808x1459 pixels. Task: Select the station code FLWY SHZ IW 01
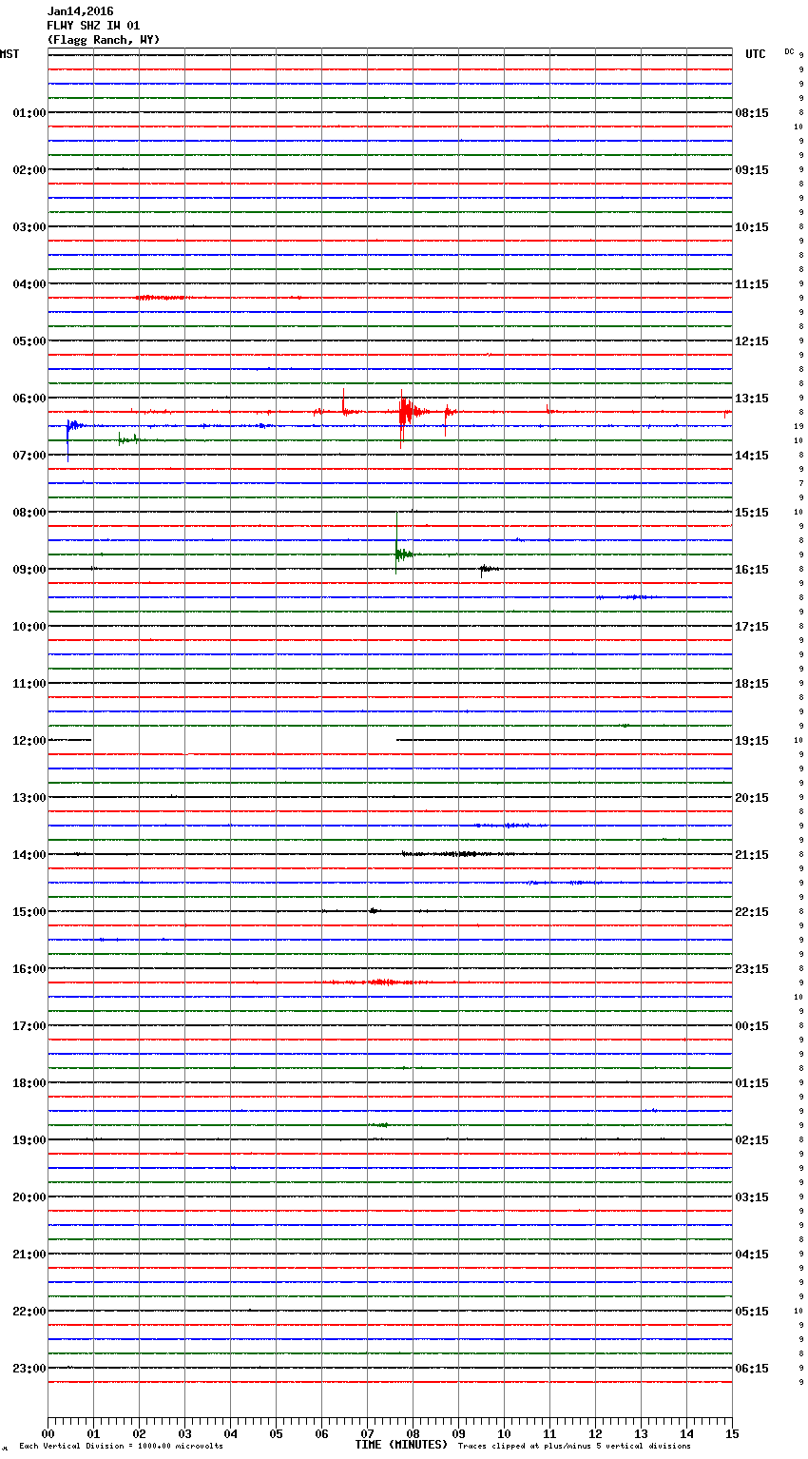93,26
